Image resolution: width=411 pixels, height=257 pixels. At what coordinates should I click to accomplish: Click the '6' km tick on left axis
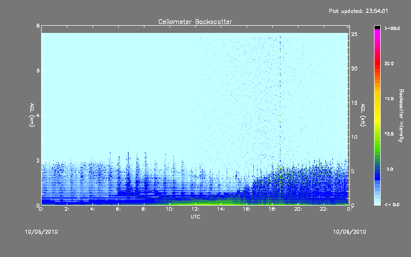[x=38, y=70]
